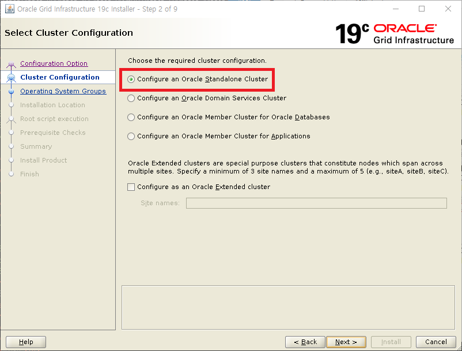Click the Cluster Configuration step marker icon
462x351 pixels.
(11, 78)
